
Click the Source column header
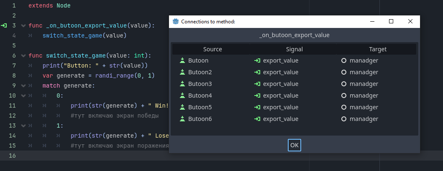pos(213,49)
